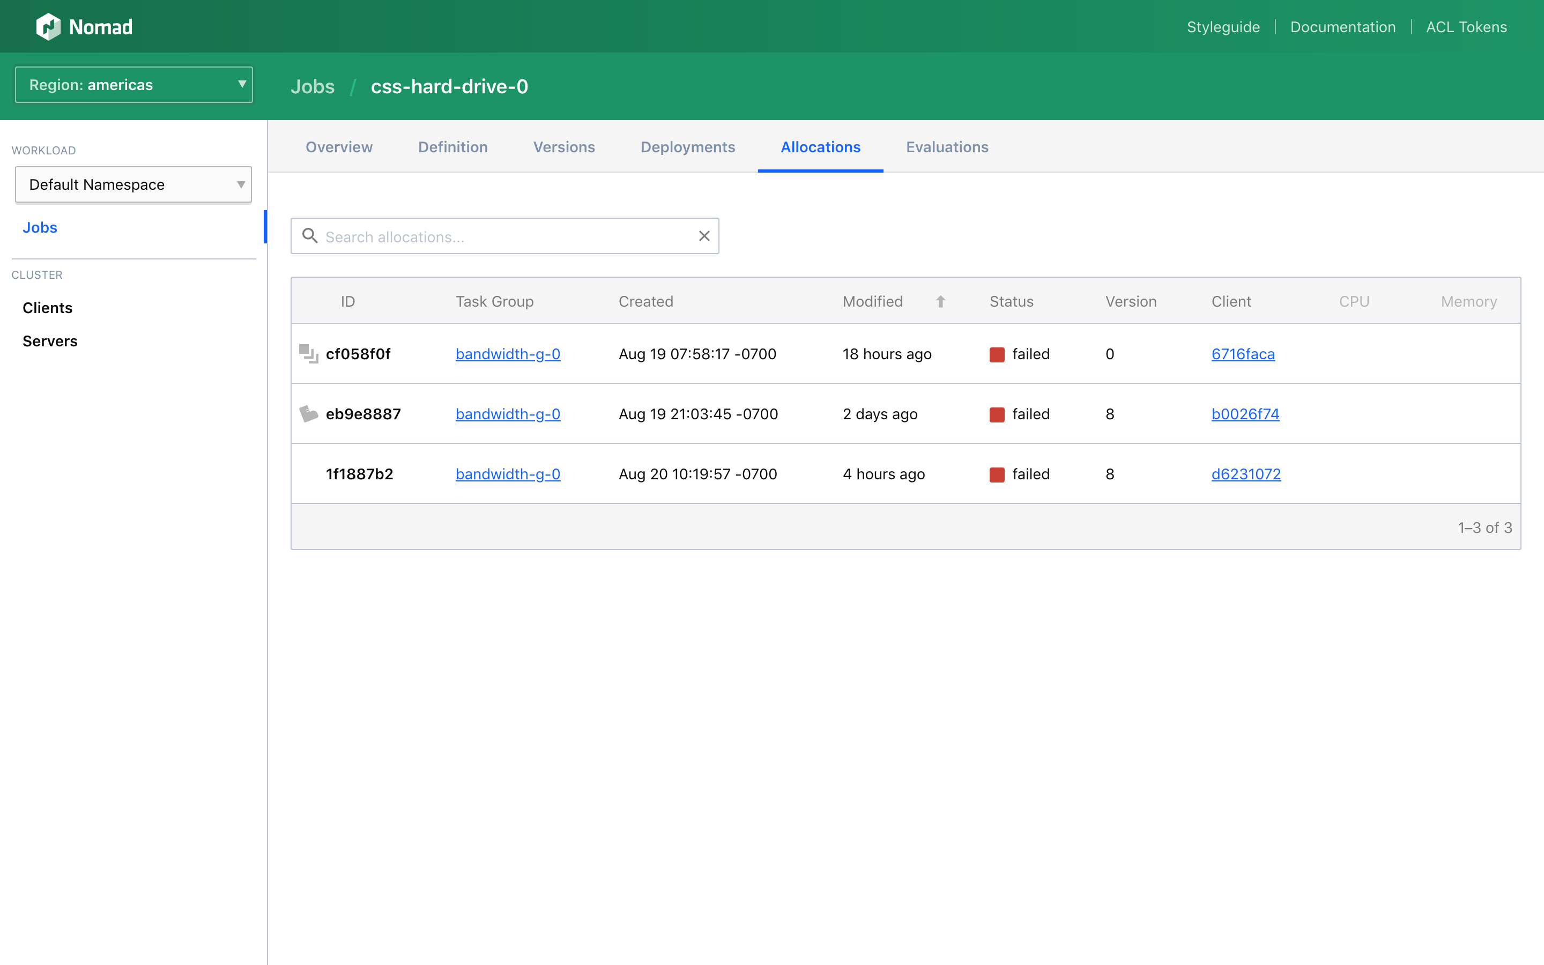Open bandwidth-g-0 task group for eb9e8887
This screenshot has height=965, width=1544.
point(508,413)
